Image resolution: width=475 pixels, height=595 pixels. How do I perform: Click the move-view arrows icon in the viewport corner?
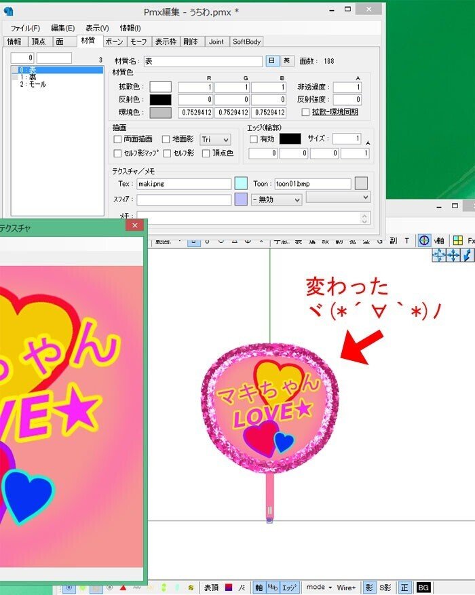(439, 255)
